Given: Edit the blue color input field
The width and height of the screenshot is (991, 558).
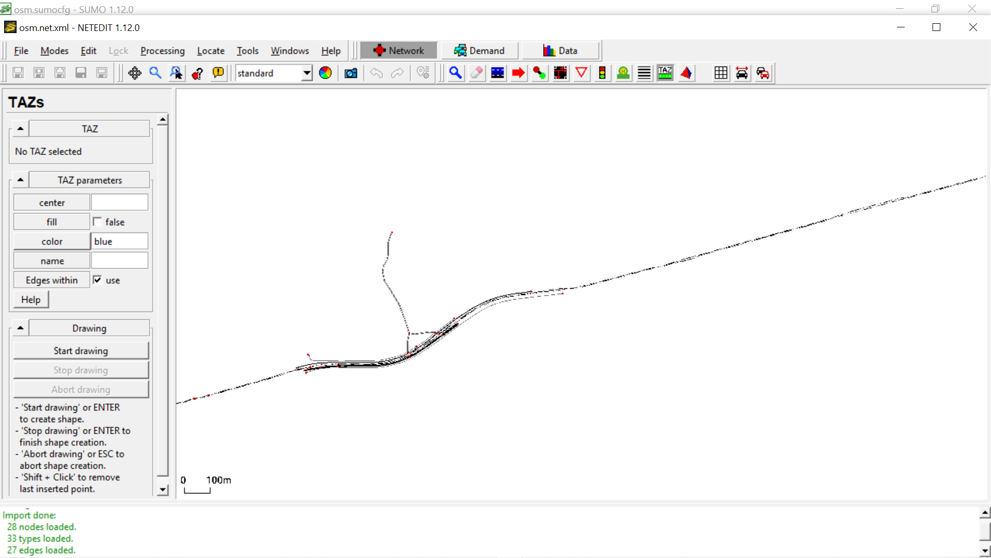Looking at the screenshot, I should (119, 241).
